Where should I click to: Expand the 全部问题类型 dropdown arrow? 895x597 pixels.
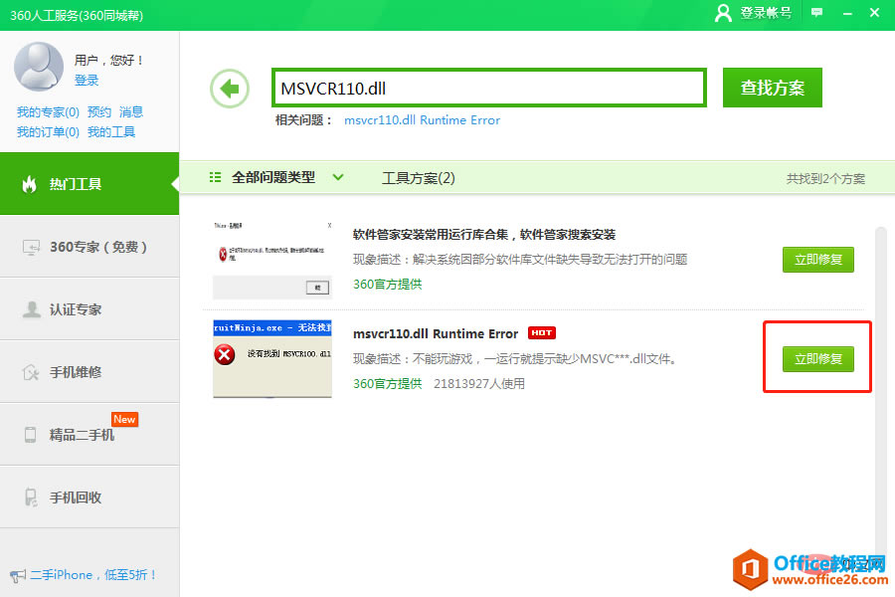(x=338, y=178)
